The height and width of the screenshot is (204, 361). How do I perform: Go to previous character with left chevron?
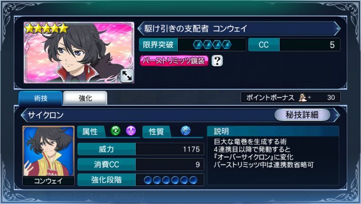[140, 28]
